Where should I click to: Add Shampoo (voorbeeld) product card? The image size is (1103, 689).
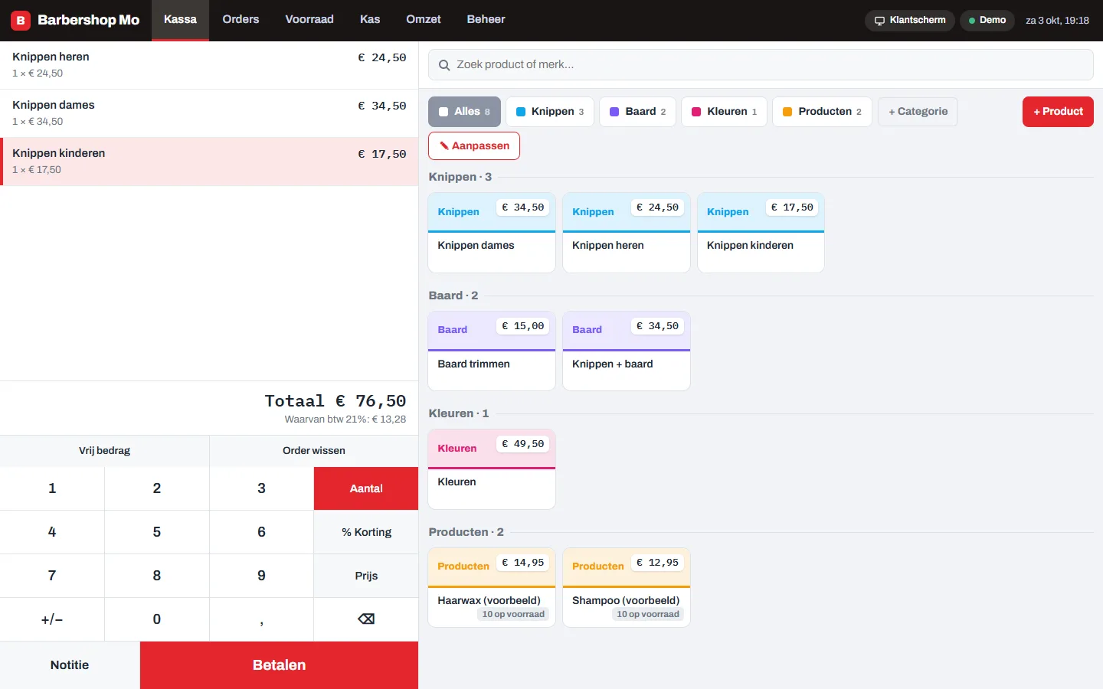pyautogui.click(x=627, y=587)
